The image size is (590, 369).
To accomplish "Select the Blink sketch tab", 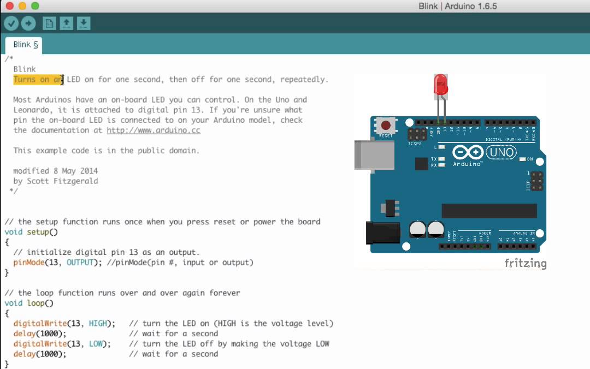I will [x=23, y=45].
